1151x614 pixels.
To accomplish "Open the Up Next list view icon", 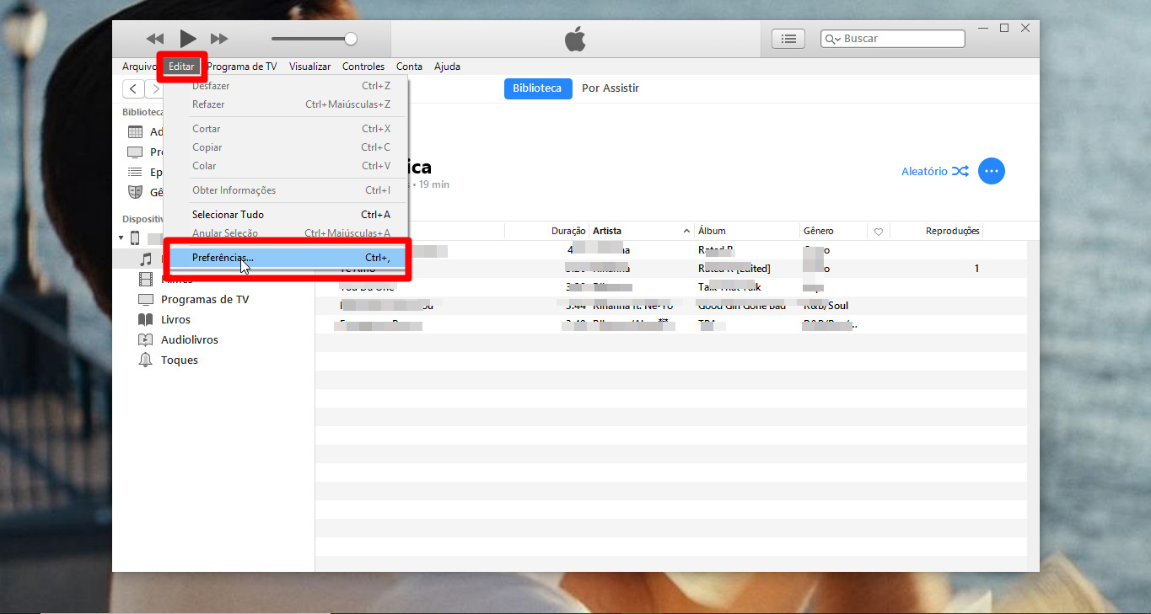I will pos(788,39).
